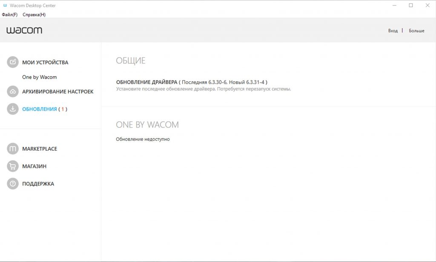Open the ПОДДЕРЖКА text label

tap(38, 184)
